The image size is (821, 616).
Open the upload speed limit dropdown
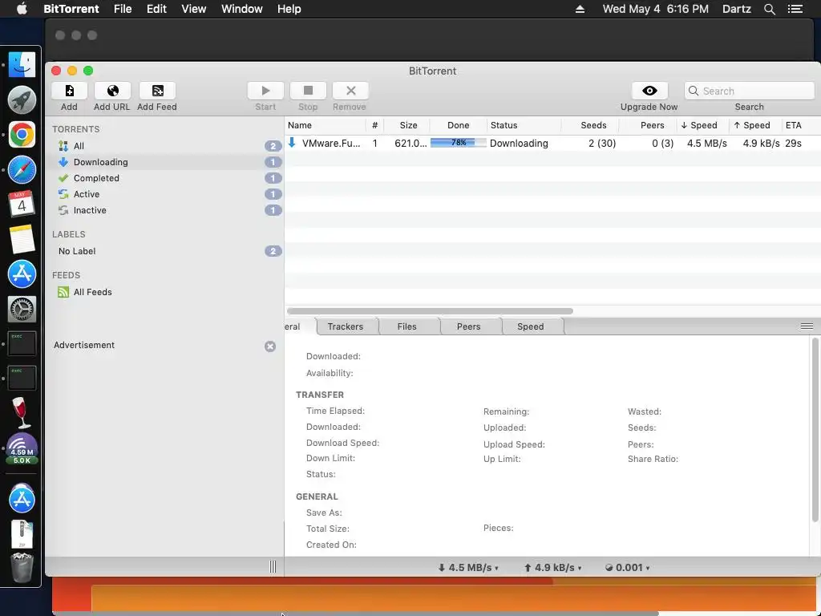point(553,567)
